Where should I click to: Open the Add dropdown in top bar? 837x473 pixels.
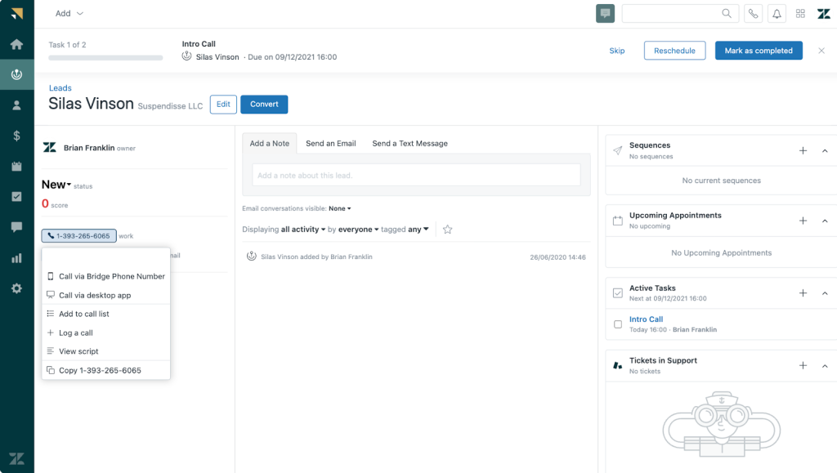coord(69,13)
